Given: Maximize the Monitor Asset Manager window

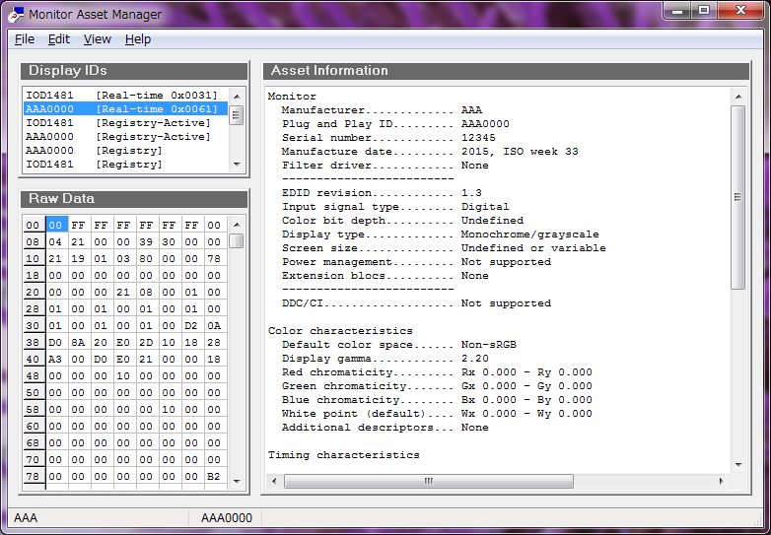Looking at the screenshot, I should pos(704,10).
